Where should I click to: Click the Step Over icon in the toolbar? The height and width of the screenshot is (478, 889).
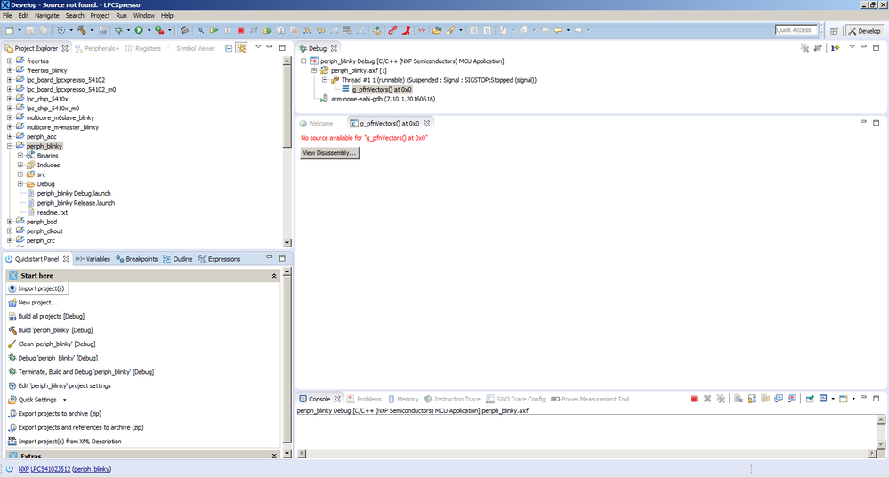click(x=320, y=30)
